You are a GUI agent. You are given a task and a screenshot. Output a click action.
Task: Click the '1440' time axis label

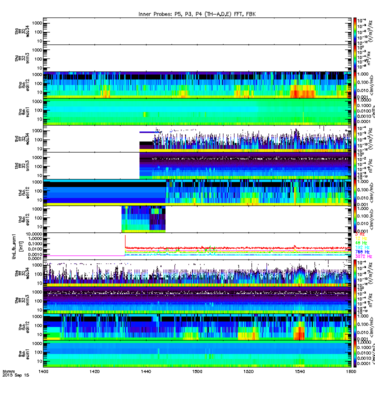(145, 371)
